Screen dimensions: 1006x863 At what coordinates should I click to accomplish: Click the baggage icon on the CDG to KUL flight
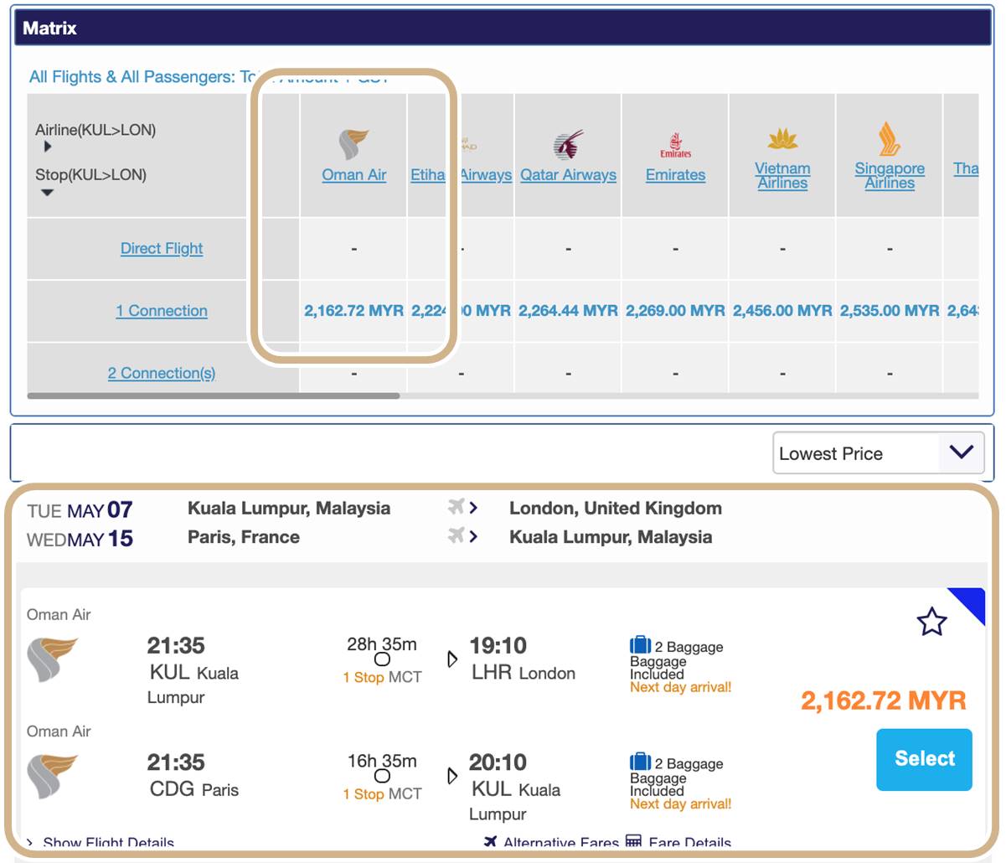[x=640, y=762]
